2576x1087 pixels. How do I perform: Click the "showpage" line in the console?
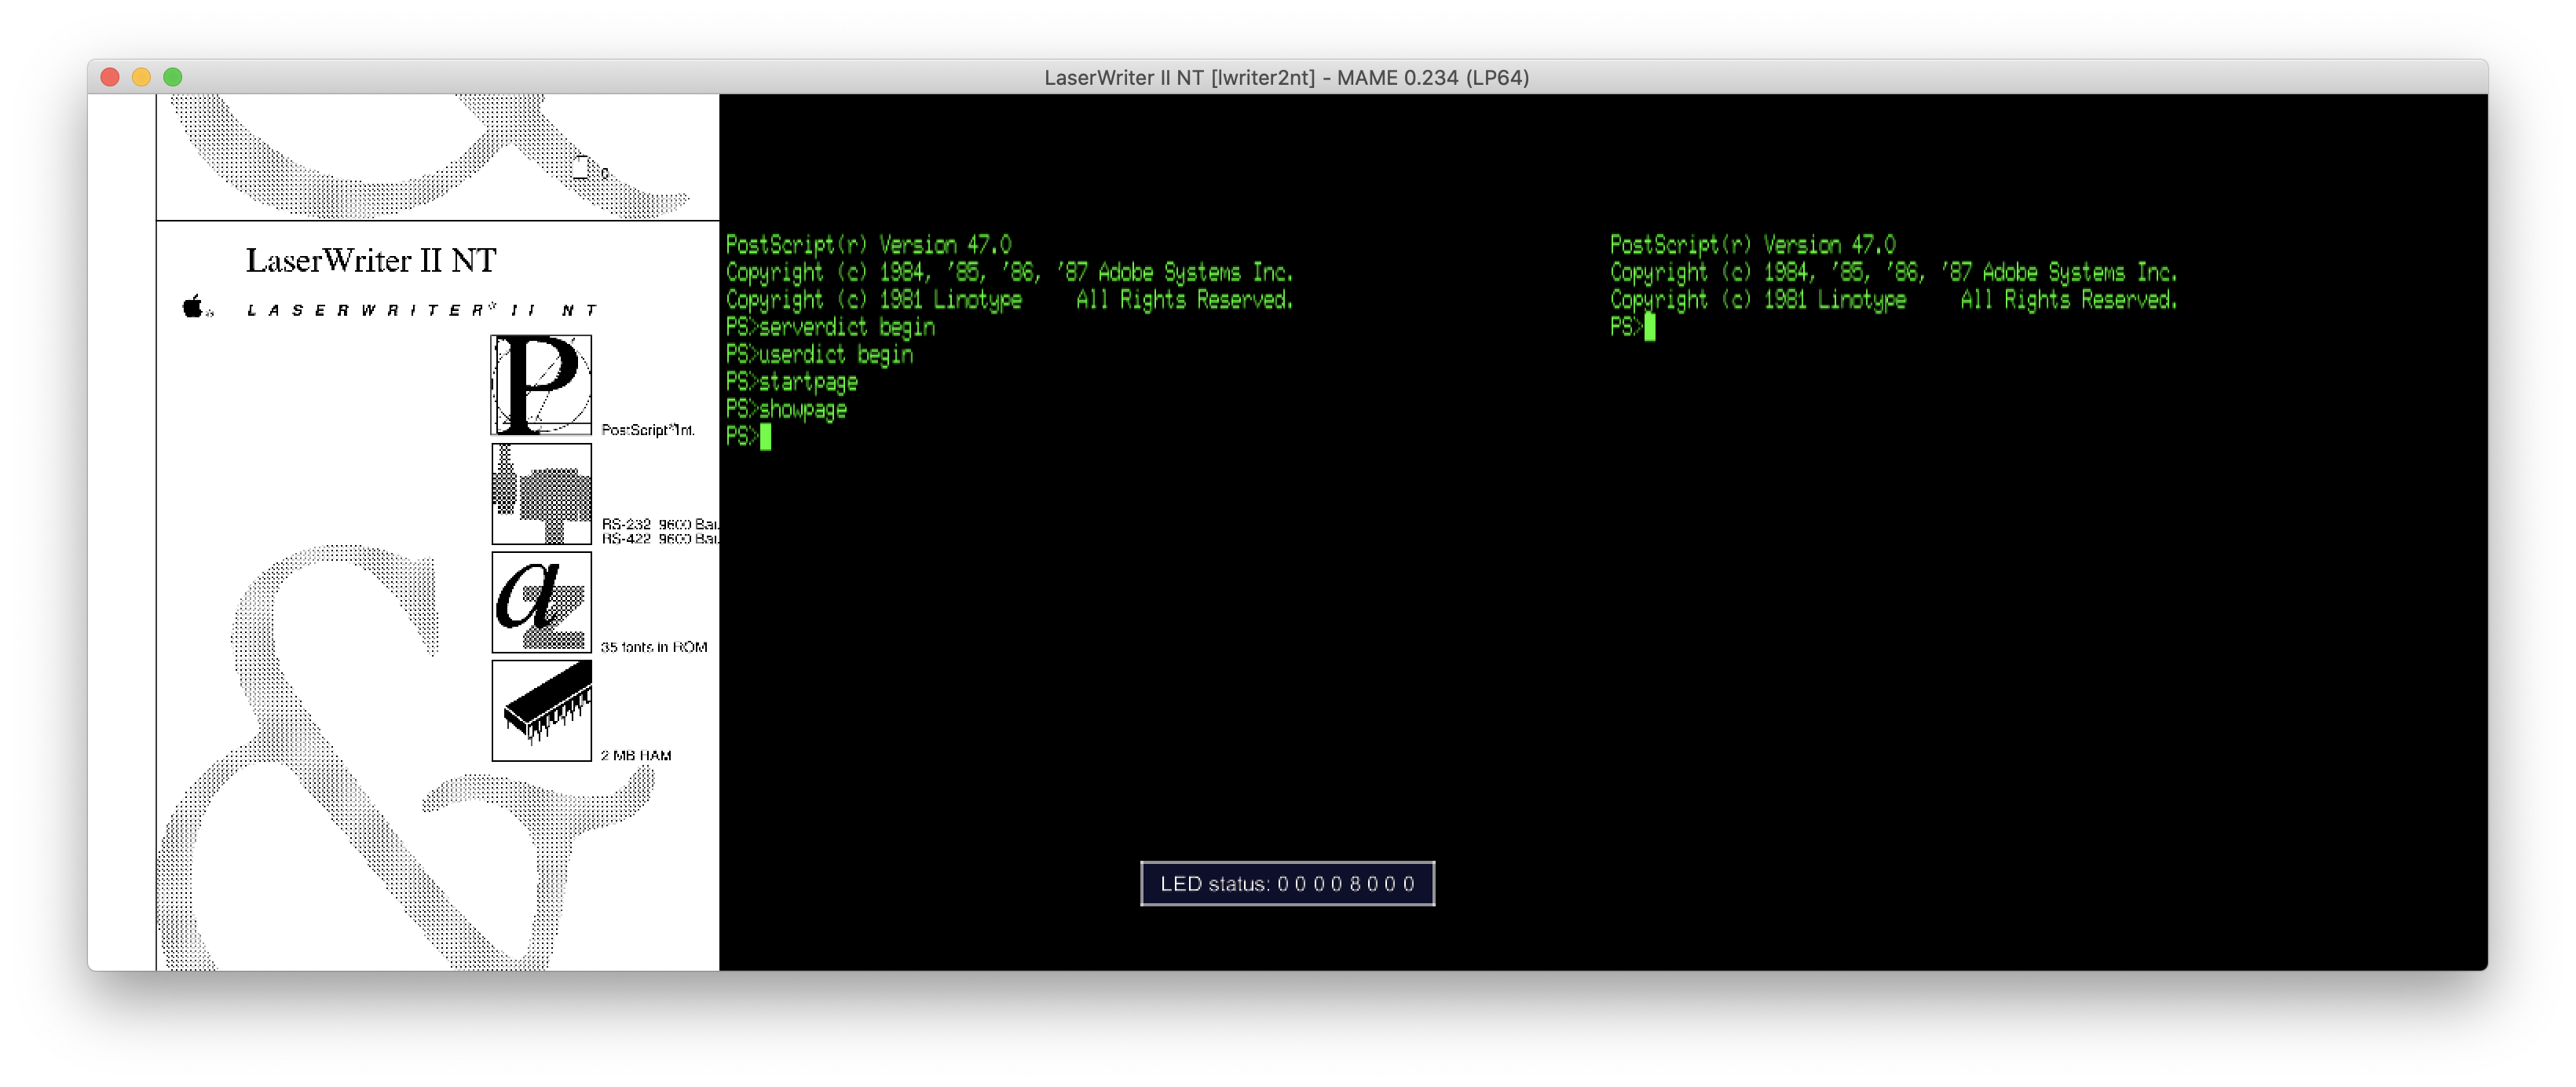800,409
